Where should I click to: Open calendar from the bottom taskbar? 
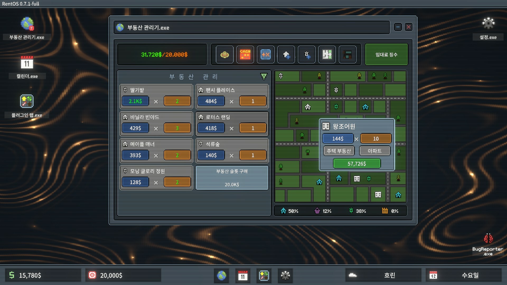pyautogui.click(x=243, y=275)
